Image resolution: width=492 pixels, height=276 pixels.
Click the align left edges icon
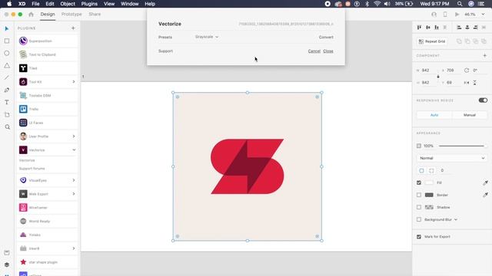[x=459, y=28]
